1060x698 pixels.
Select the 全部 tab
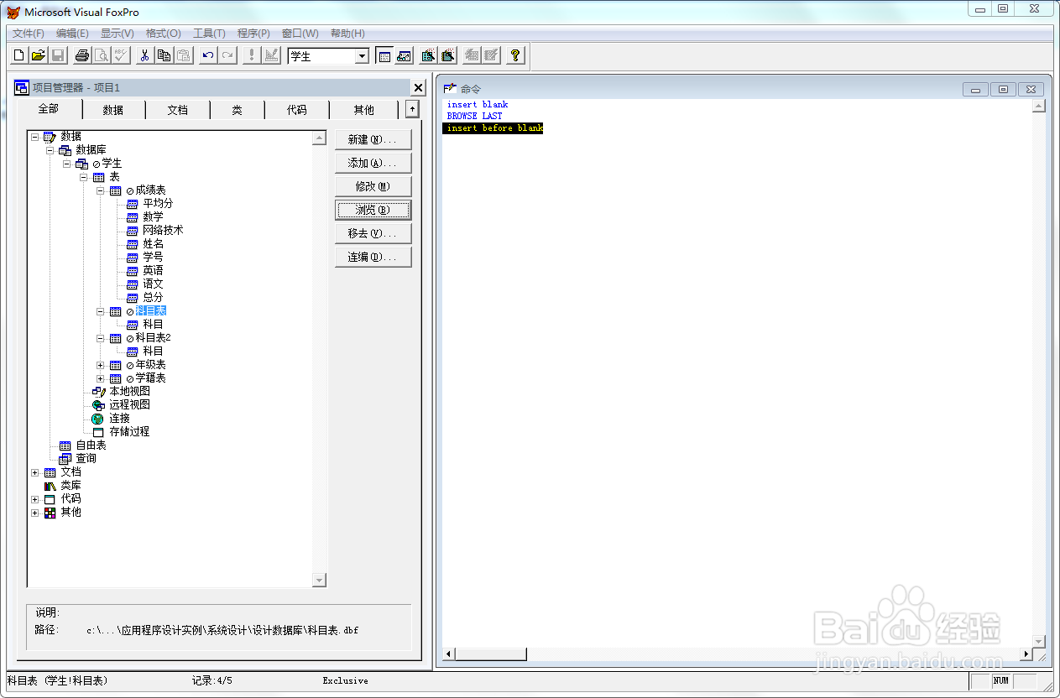point(49,109)
